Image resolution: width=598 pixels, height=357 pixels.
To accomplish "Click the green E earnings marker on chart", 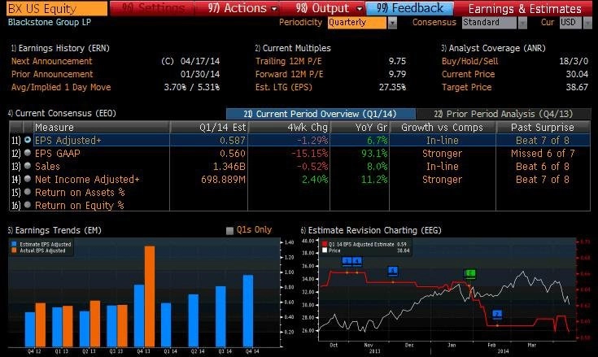I will click(x=470, y=273).
